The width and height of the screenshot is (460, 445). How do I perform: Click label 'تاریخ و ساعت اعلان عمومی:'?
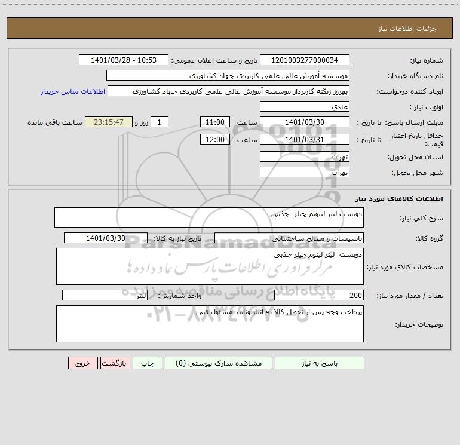click(x=214, y=60)
